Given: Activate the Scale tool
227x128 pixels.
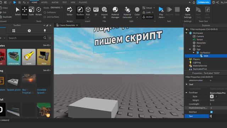Looking at the screenshot, I should pyautogui.click(x=31, y=11).
